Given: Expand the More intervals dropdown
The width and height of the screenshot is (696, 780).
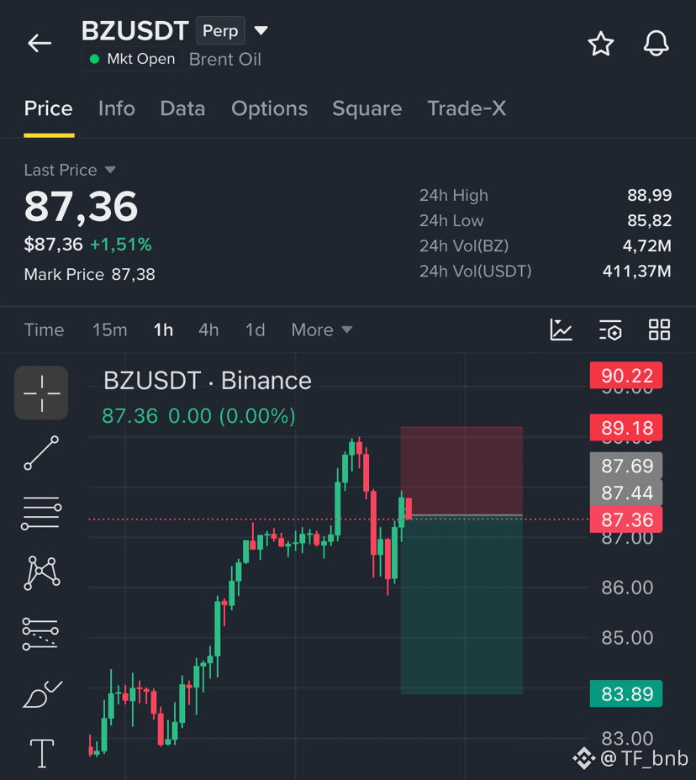Looking at the screenshot, I should click(322, 329).
